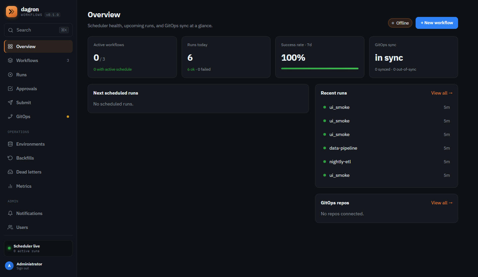Viewport: 478px width, 277px height.
Task: Open Environments under Operations
Action: [39, 144]
